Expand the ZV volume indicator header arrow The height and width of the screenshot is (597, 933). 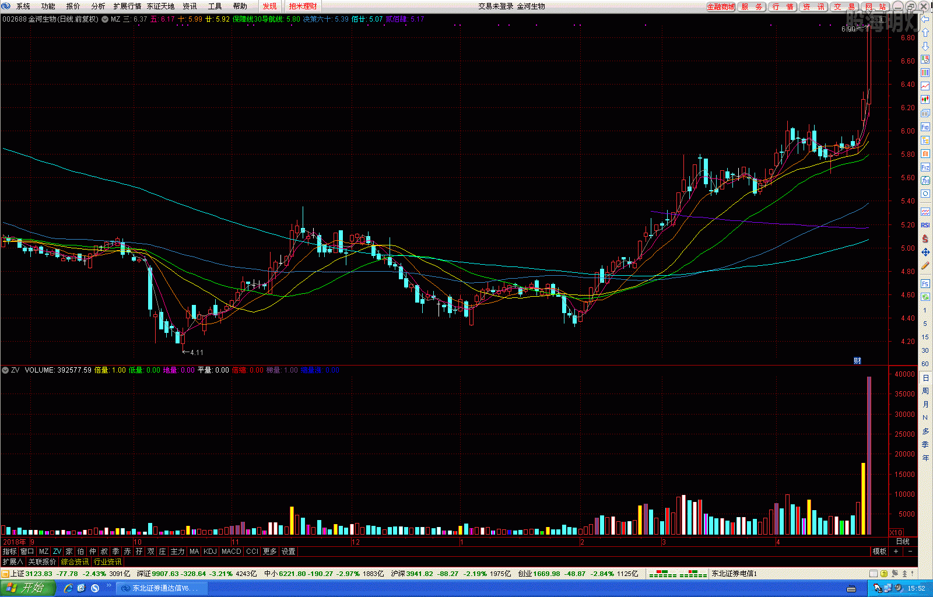pyautogui.click(x=5, y=370)
